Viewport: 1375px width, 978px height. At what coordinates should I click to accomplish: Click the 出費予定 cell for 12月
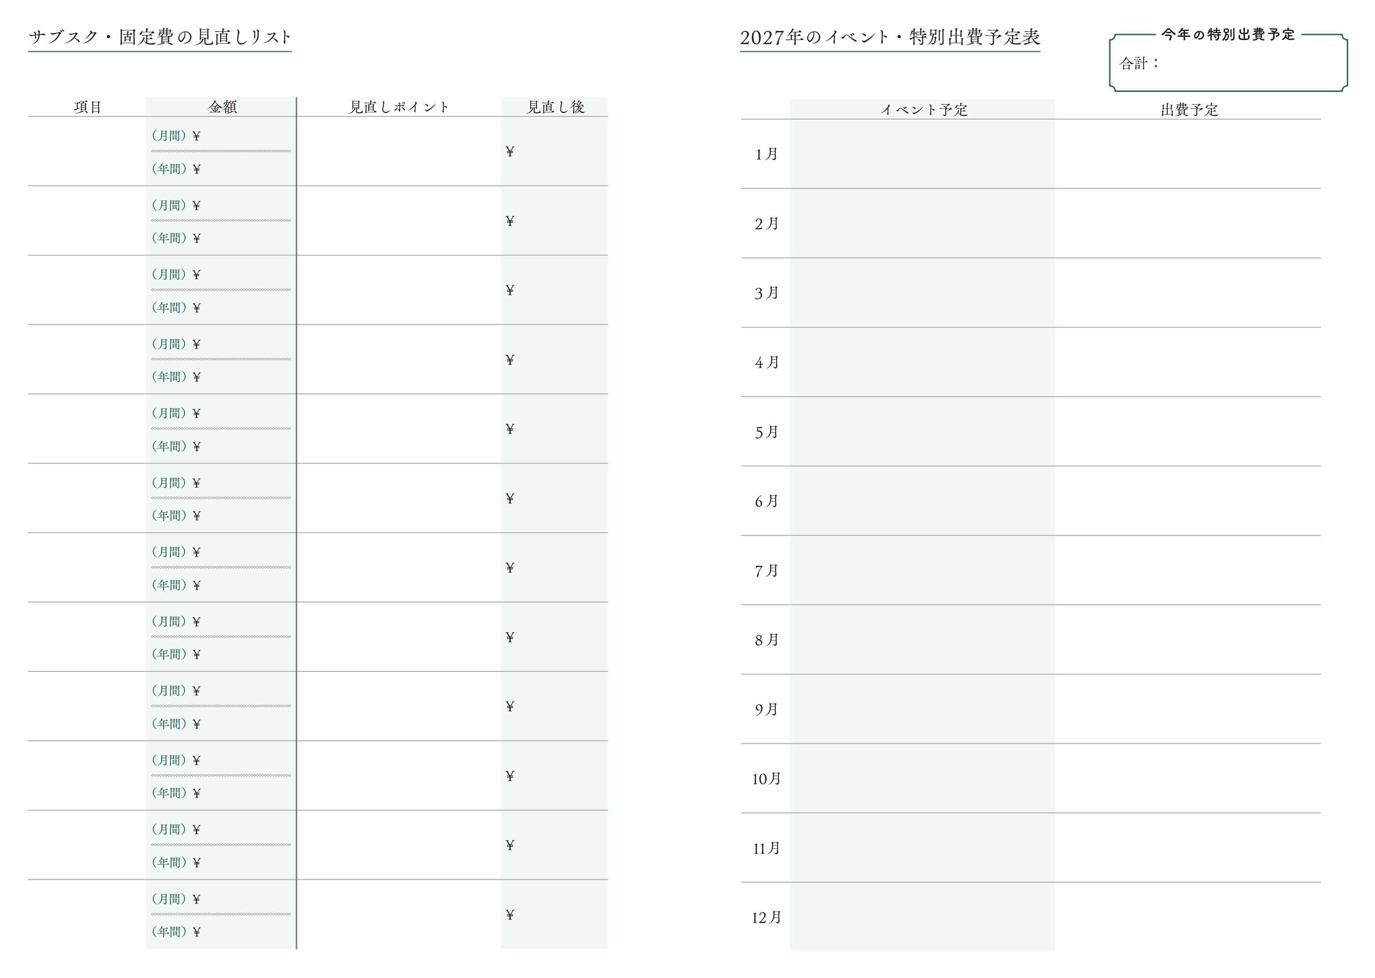click(x=1188, y=917)
